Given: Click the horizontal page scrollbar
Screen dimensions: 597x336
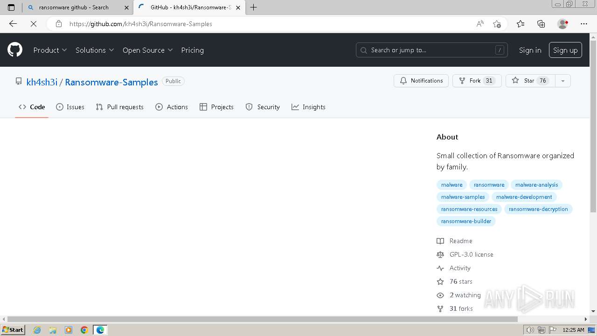Looking at the screenshot, I should 263,319.
